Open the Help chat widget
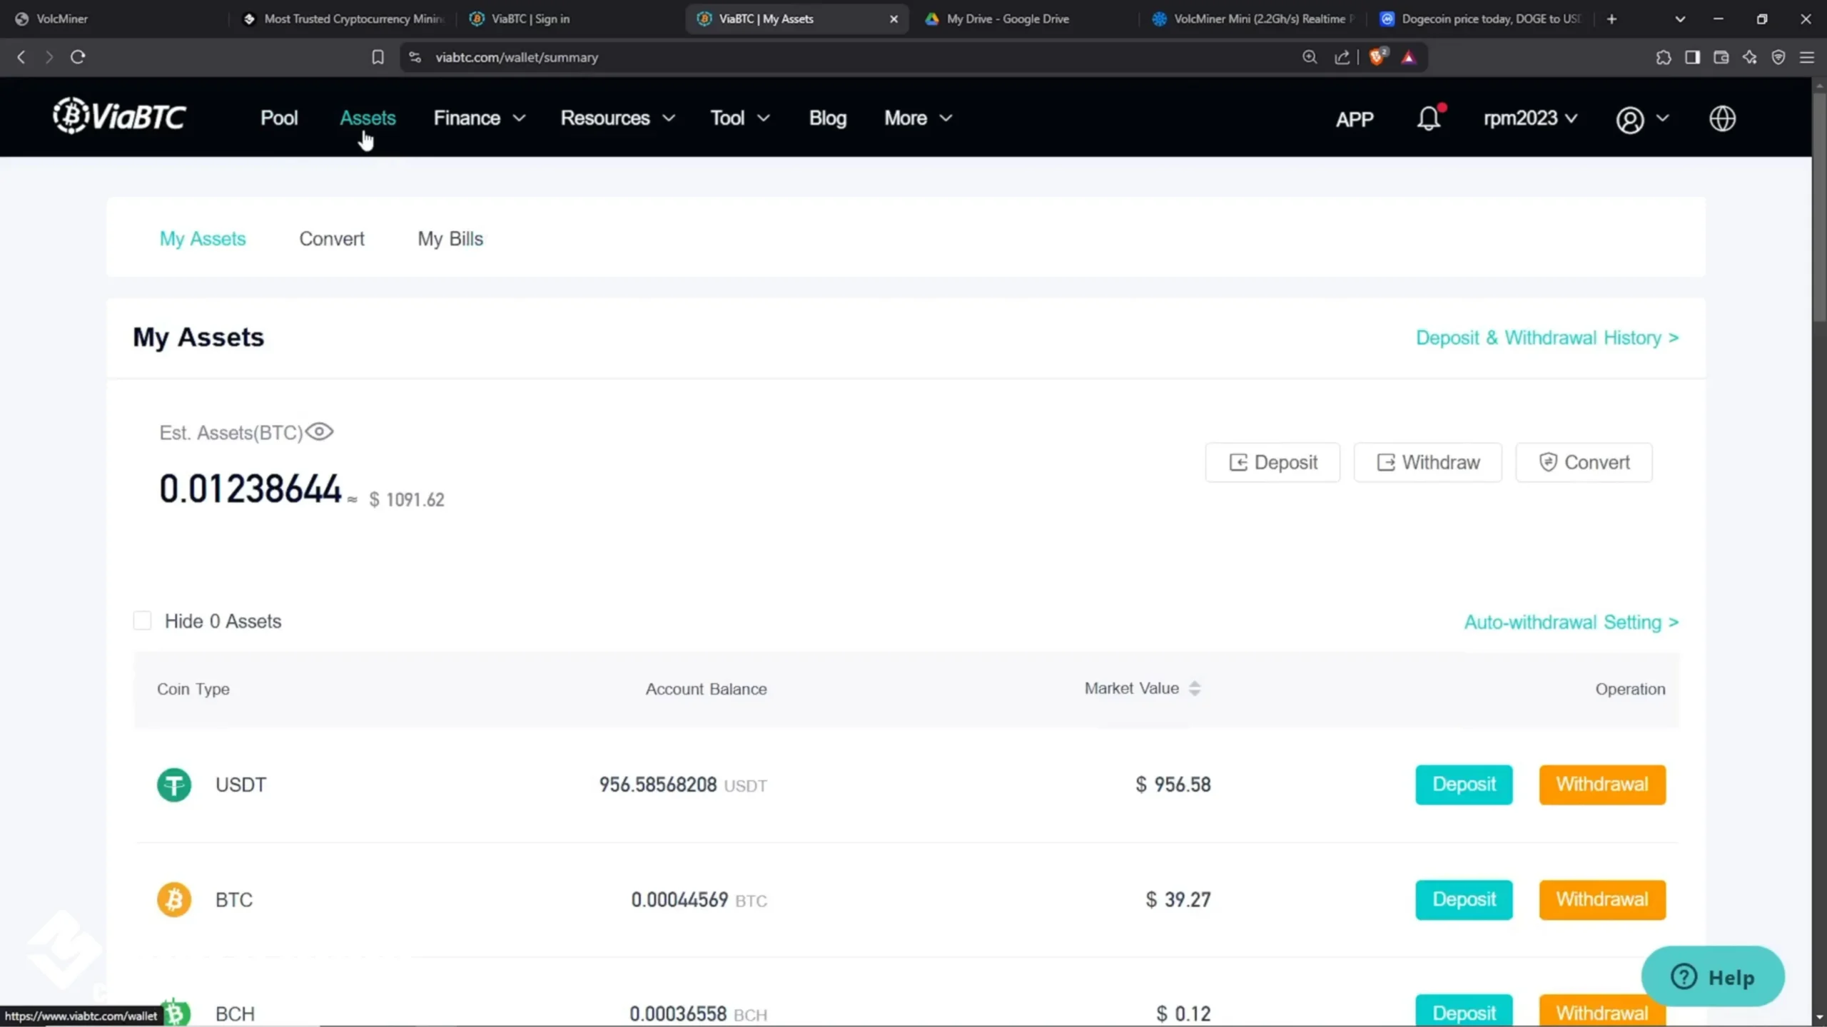Viewport: 1827px width, 1027px height. tap(1713, 976)
